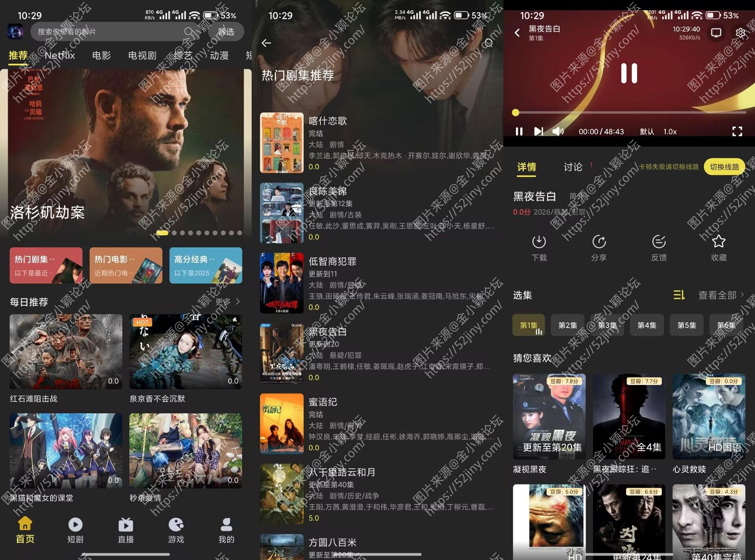755x560 pixels.
Task: Go back from 热门剧集推荐 list
Action: point(266,43)
